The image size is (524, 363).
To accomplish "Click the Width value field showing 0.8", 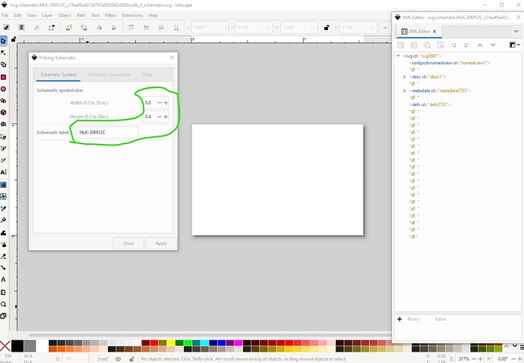I will (x=150, y=102).
